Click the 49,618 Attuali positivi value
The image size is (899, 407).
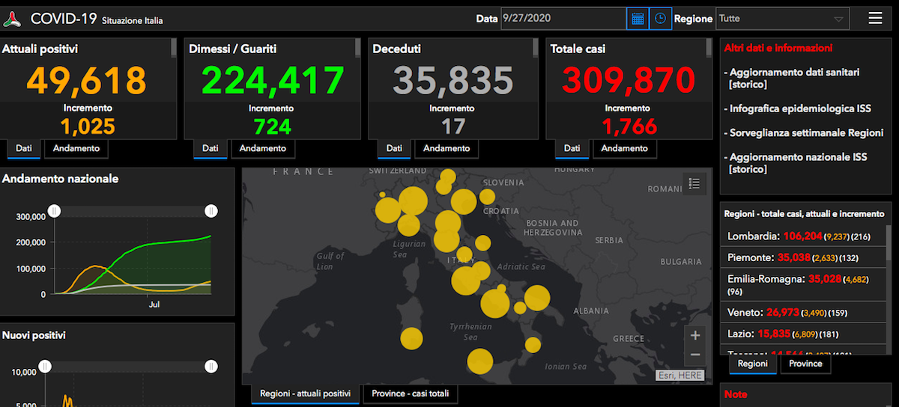(x=86, y=80)
